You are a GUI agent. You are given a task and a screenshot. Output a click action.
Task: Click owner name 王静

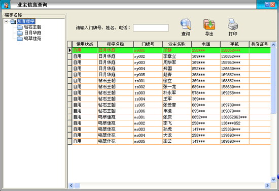[x=167, y=50]
